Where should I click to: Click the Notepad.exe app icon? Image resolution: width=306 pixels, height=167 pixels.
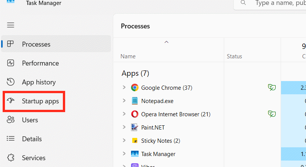tap(135, 101)
